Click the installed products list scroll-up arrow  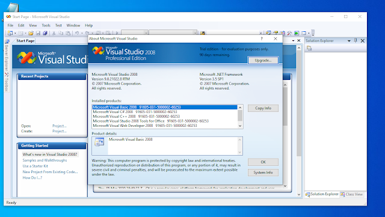[x=240, y=108]
